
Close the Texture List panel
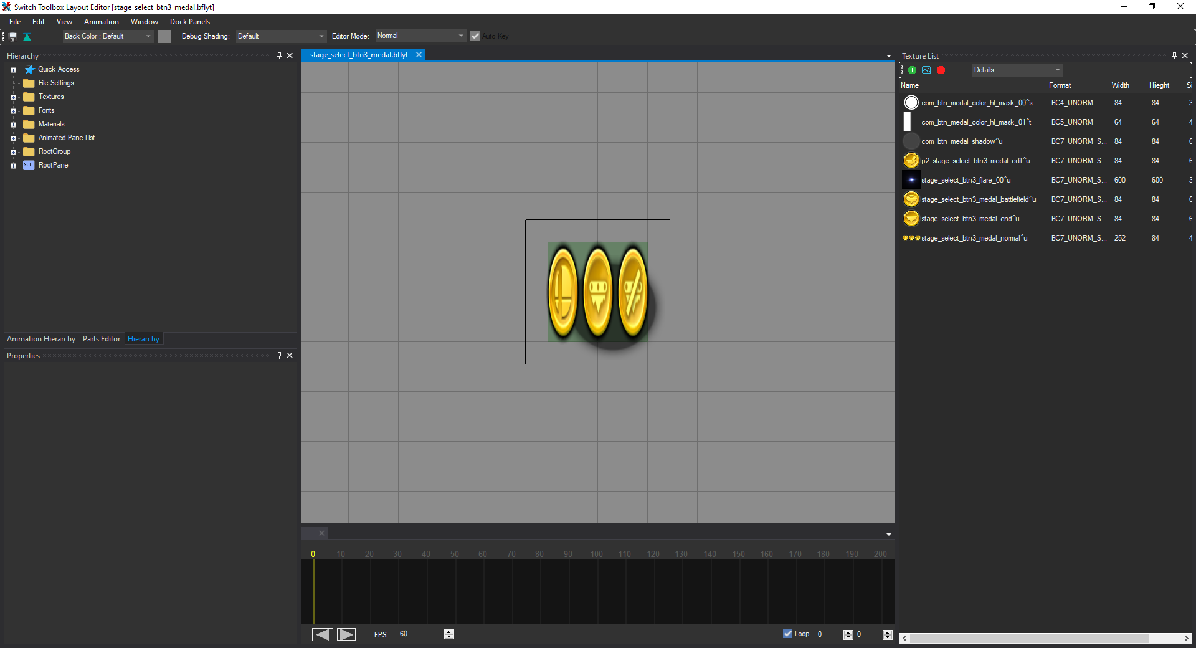1185,55
